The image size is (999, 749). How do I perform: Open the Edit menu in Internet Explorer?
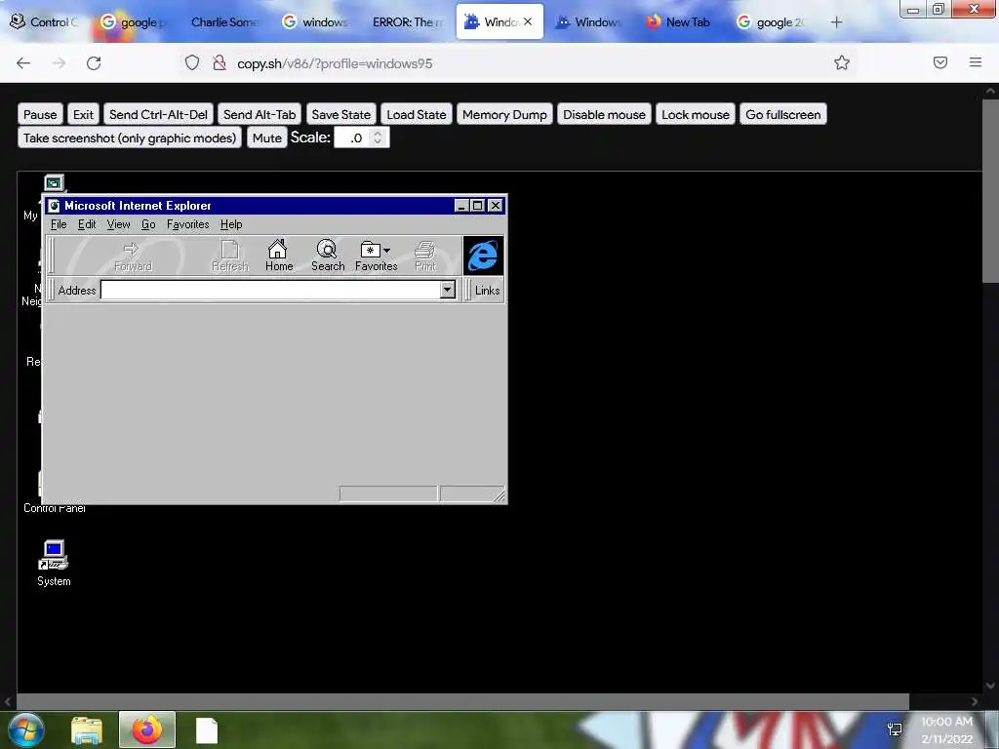click(x=87, y=224)
